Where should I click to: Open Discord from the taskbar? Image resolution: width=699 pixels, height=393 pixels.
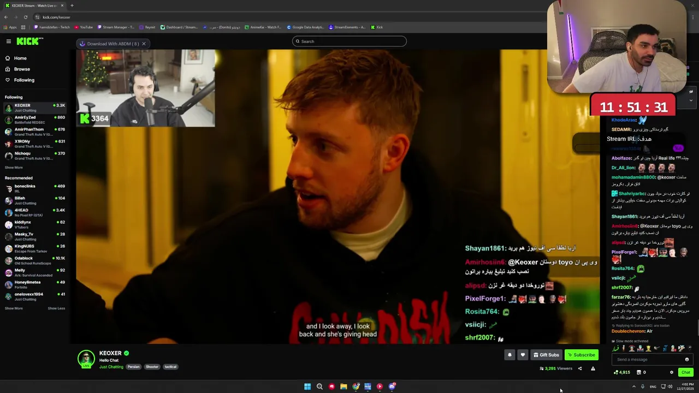point(392,386)
